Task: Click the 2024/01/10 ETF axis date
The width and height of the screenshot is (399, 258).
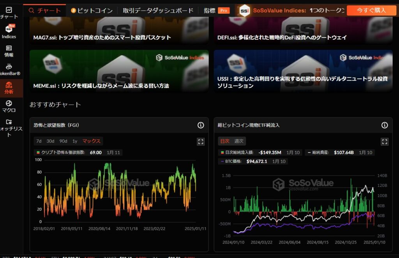Action: click(233, 242)
